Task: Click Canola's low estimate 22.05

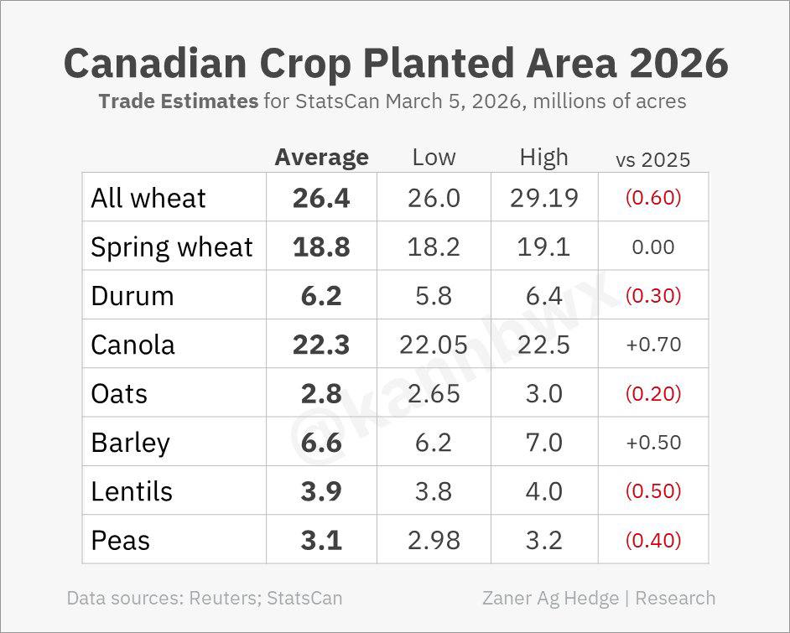Action: [434, 345]
